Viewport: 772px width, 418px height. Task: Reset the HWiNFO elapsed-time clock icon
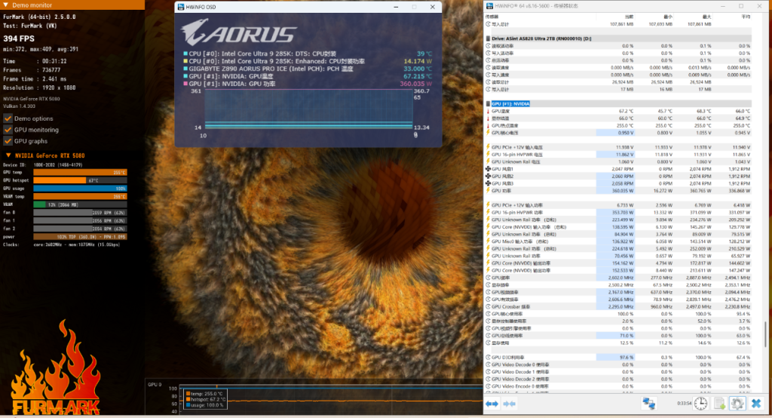pyautogui.click(x=700, y=404)
